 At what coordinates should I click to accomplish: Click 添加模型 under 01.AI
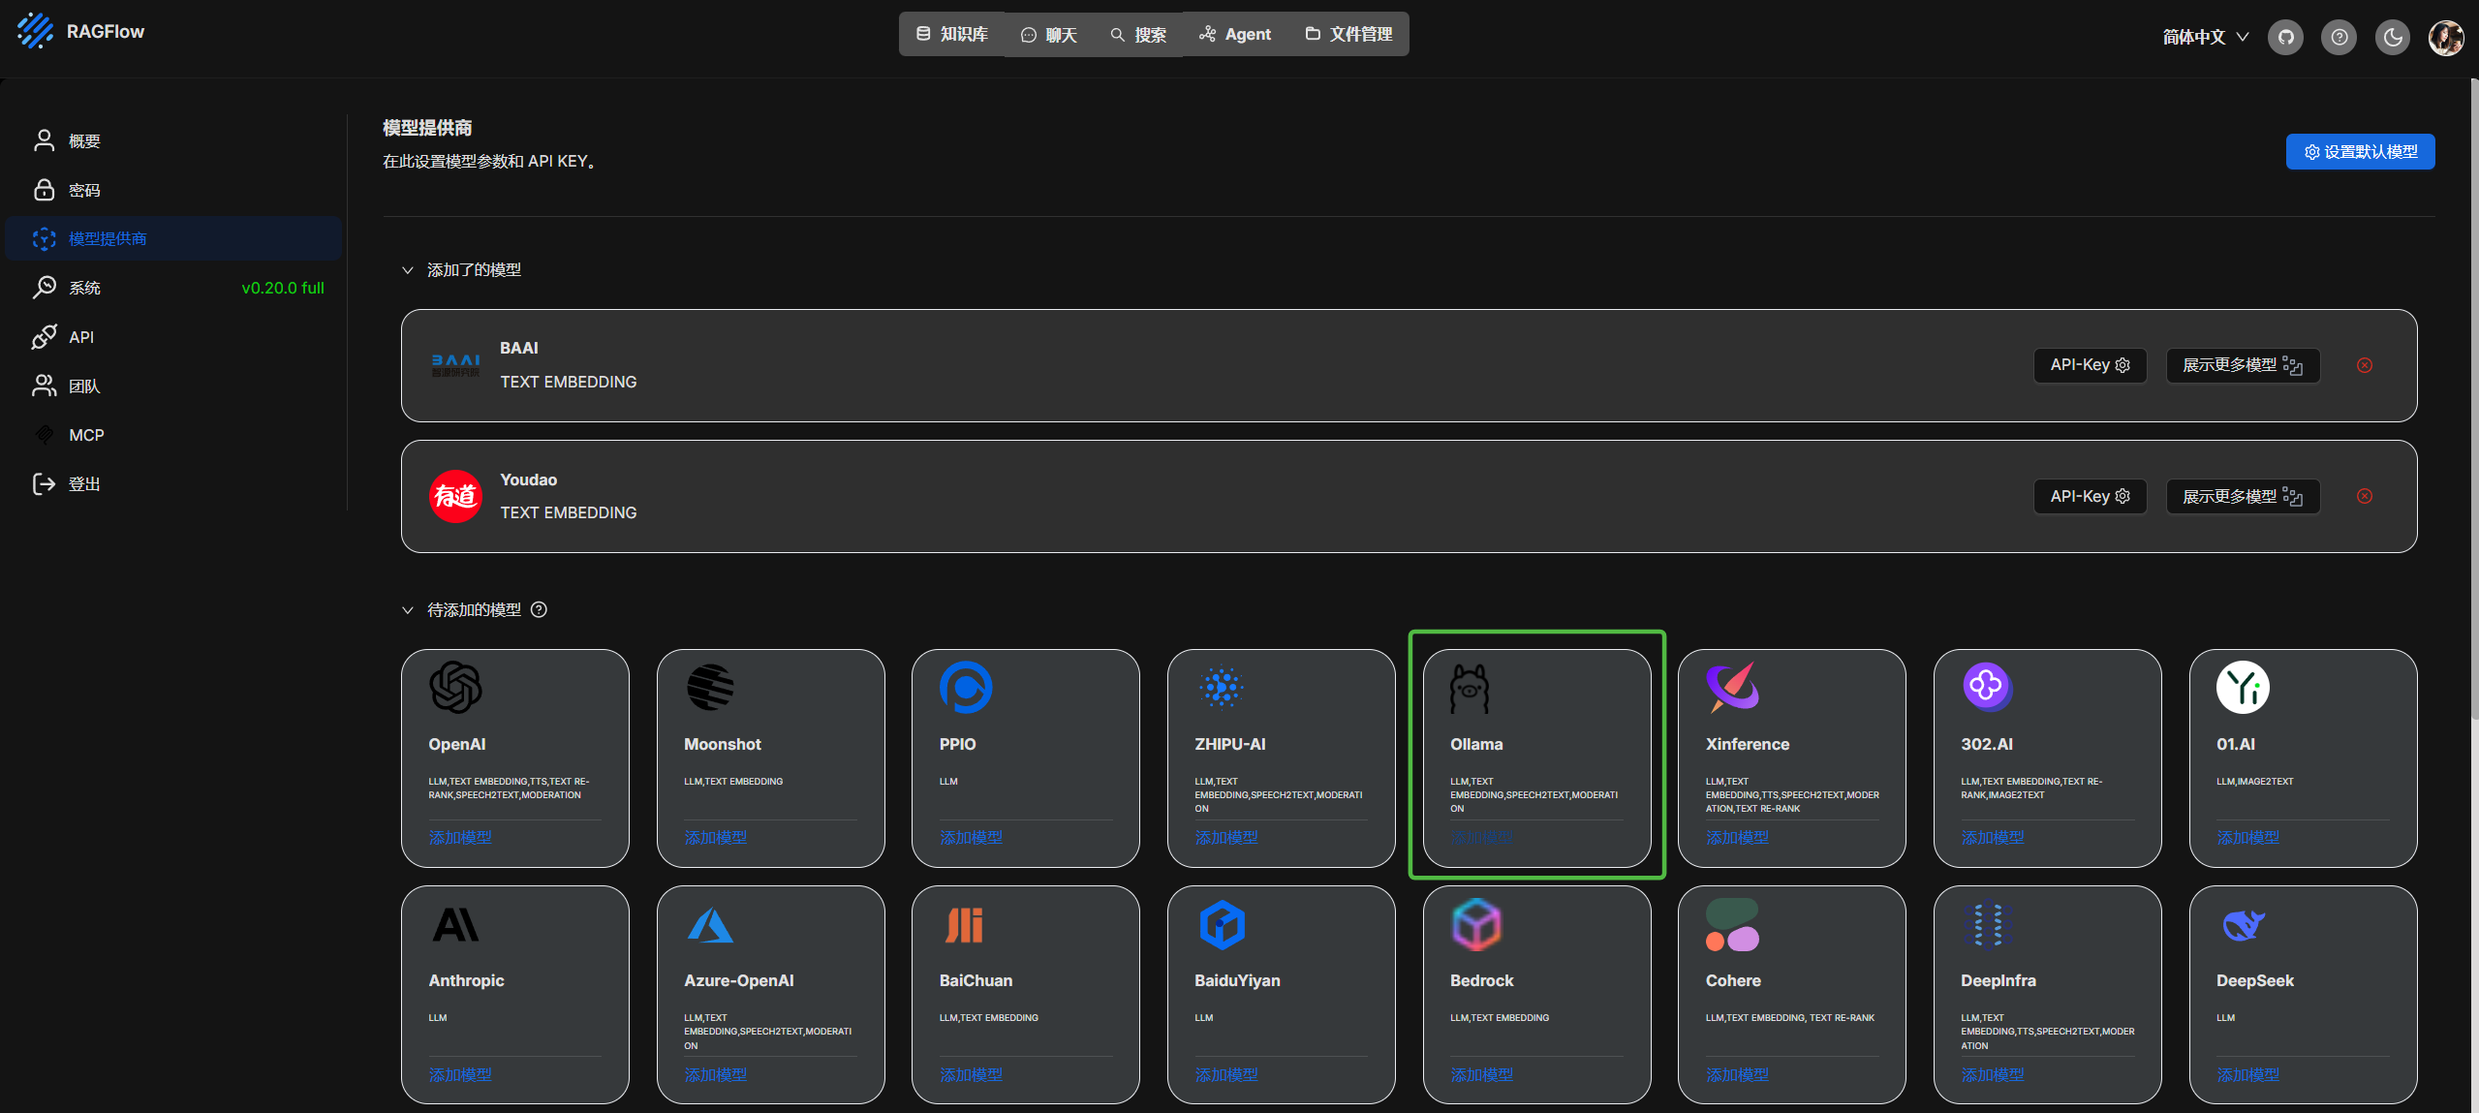coord(2248,837)
